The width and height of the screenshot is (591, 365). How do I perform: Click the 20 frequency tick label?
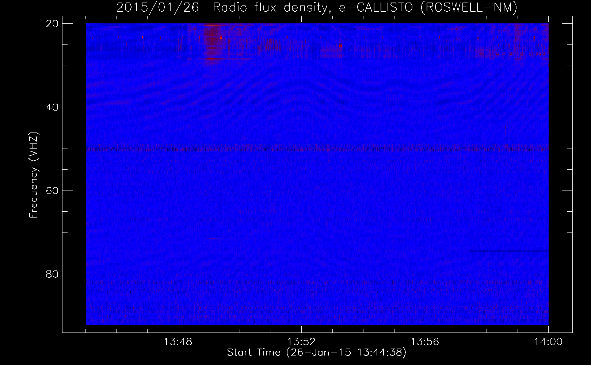(52, 23)
